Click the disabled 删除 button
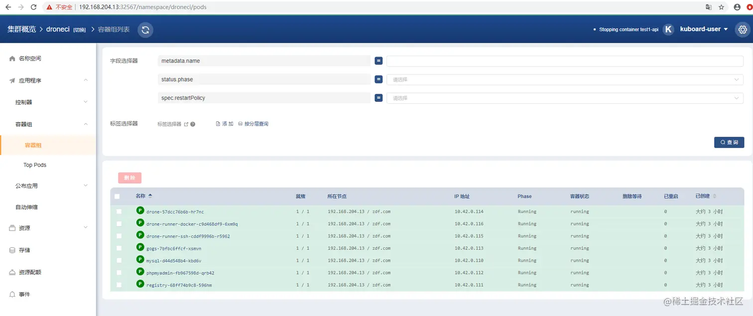This screenshot has height=316, width=753. pyautogui.click(x=129, y=178)
